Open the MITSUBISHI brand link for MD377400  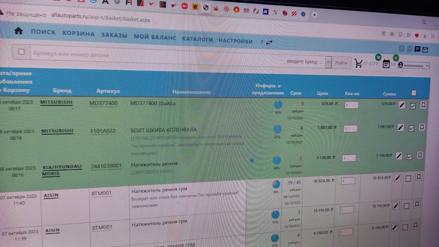click(56, 102)
